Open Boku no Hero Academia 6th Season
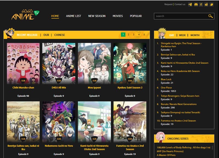 pos(180,71)
